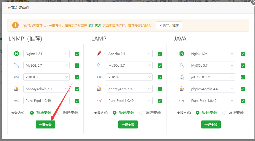Uncheck jdk 1.8.0_371 in JAVA
Image resolution: width=255 pixels, height=141 pixels.
(243, 77)
